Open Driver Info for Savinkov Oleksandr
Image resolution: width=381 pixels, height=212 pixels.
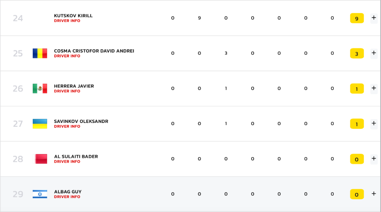pos(67,126)
